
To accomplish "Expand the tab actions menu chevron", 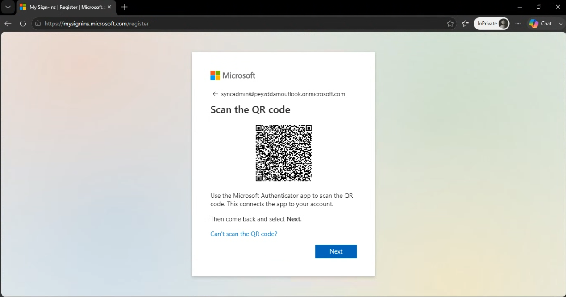I will tap(8, 7).
